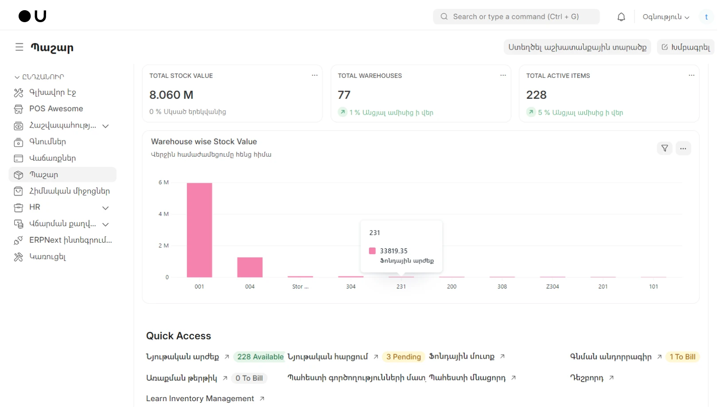Focus the search or command field
Viewport: 727px width, 414px height.
pos(516,17)
